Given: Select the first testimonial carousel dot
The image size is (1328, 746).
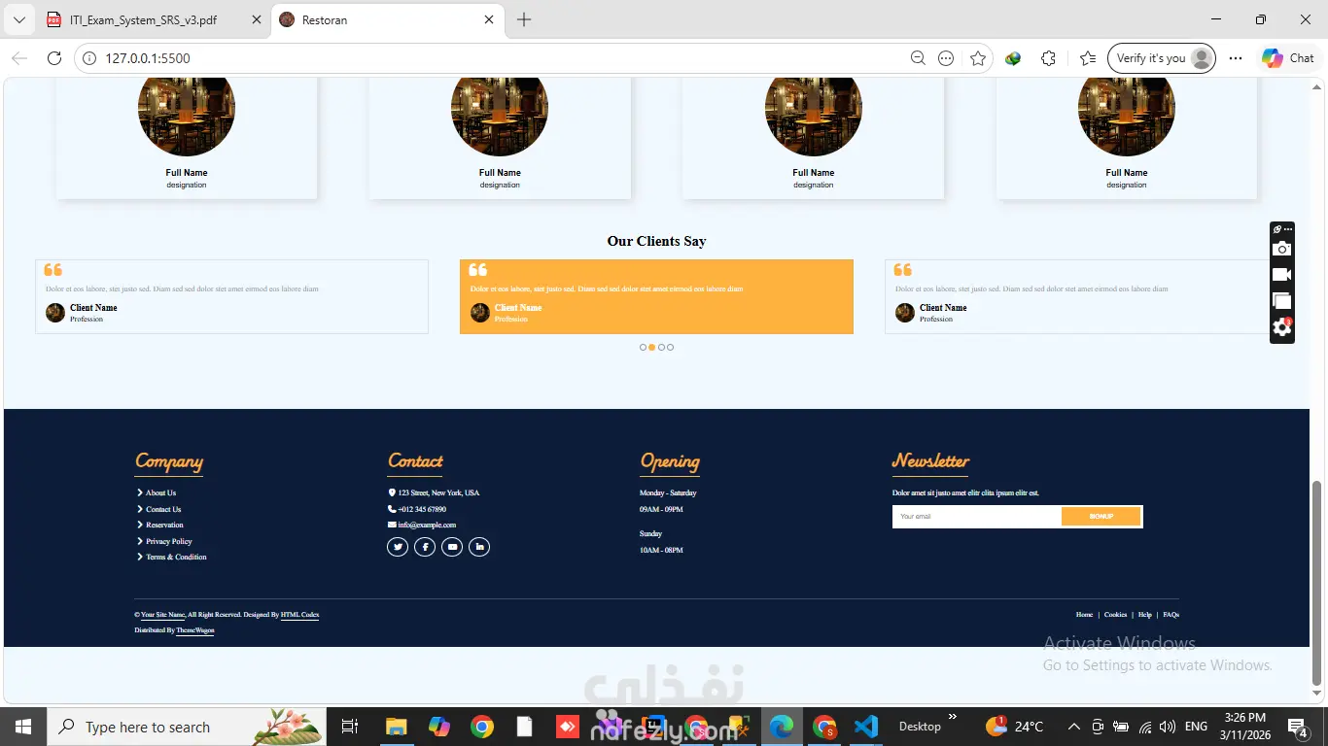Looking at the screenshot, I should click(643, 347).
